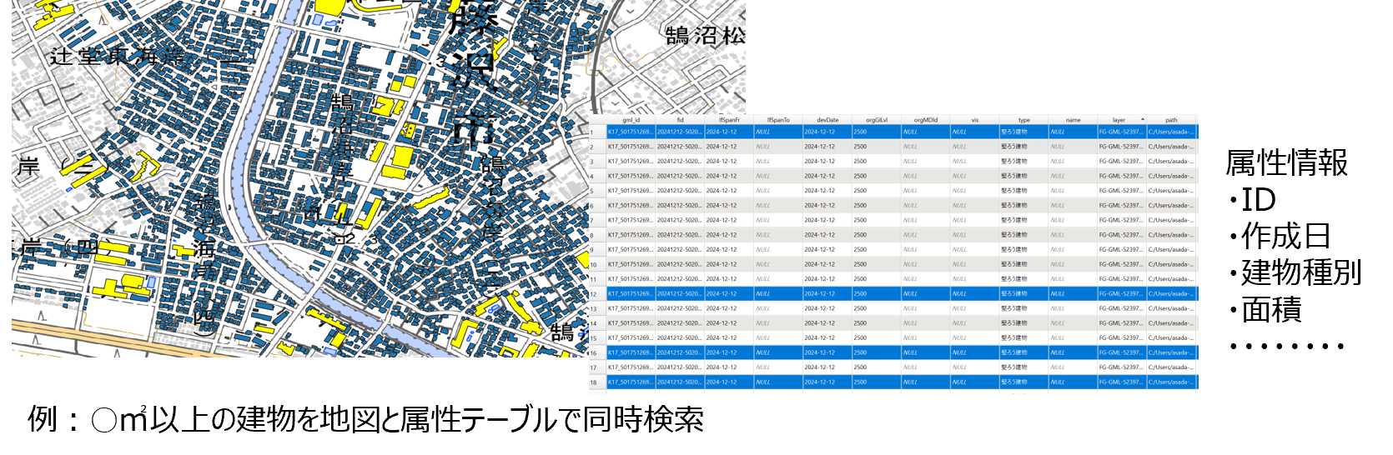The image size is (1393, 455).
Task: Toggle the sort arrow on layer column
Action: 1142,119
